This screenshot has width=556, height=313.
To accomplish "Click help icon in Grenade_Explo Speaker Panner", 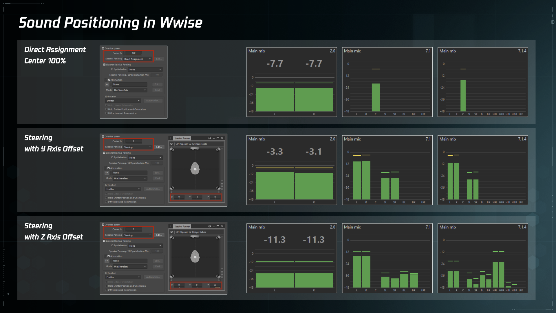I will coord(209,138).
